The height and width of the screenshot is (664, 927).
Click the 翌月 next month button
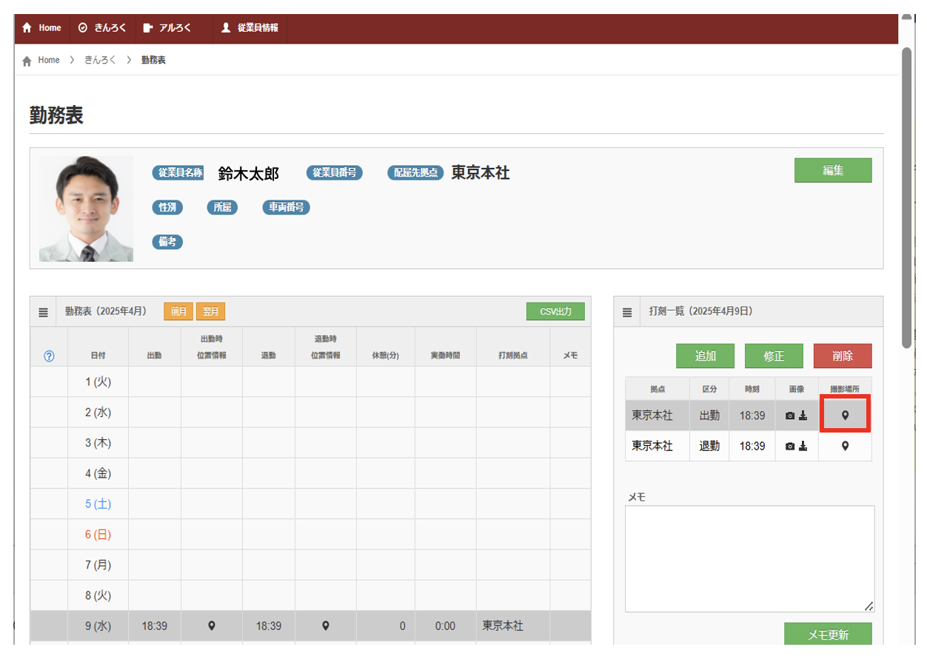pyautogui.click(x=211, y=311)
